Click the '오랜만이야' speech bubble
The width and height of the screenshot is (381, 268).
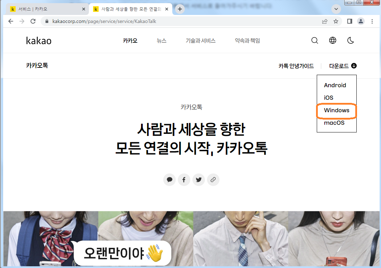pos(123,253)
